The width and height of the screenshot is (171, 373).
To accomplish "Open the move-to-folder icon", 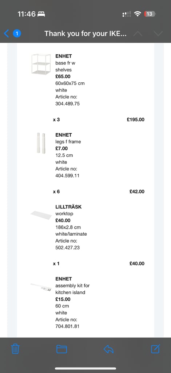I will 61,349.
